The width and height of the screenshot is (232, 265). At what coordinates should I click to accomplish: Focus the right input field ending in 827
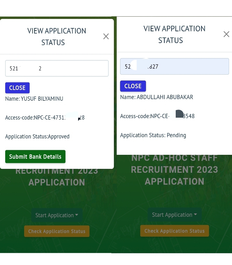(x=174, y=66)
